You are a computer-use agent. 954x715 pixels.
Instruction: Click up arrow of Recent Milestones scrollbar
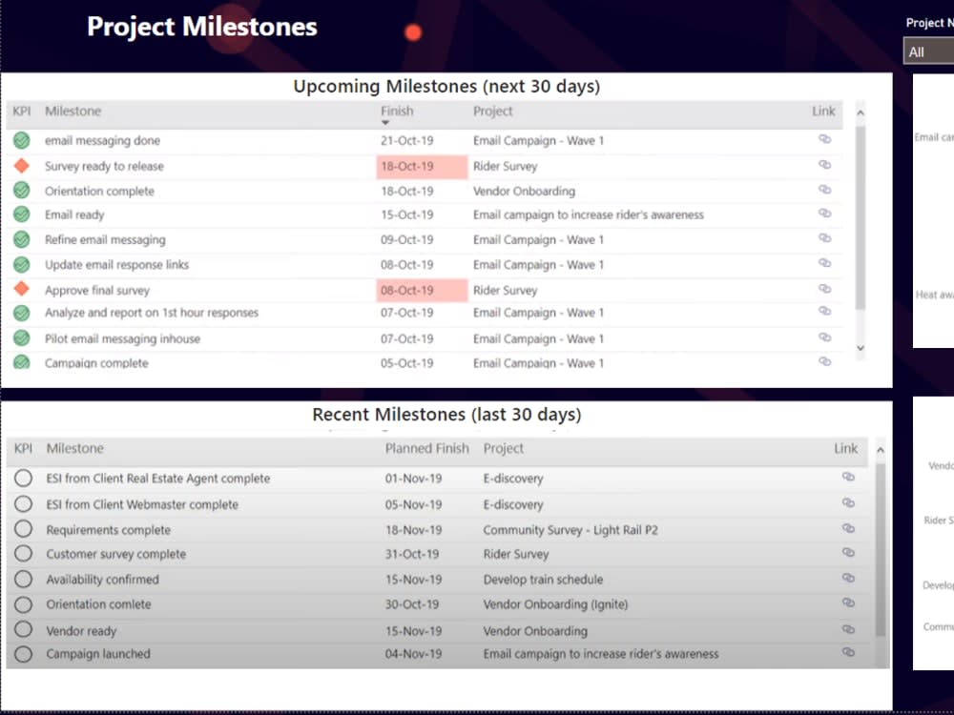(881, 451)
